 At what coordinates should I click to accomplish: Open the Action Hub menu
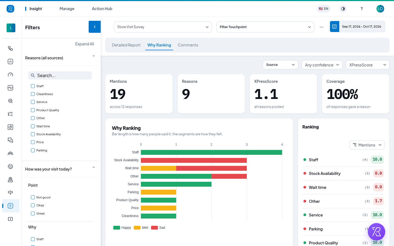coord(102,9)
